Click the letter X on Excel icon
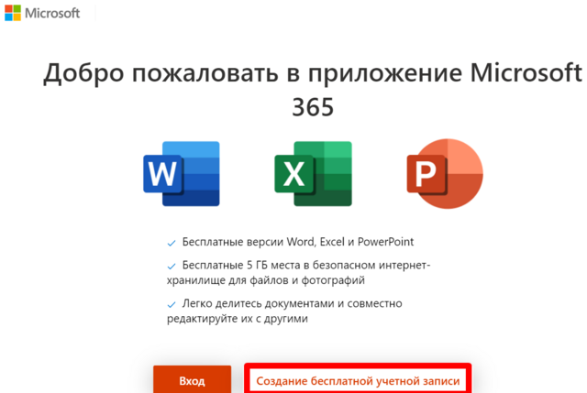Viewport: 587px width, 393px height. pyautogui.click(x=293, y=174)
